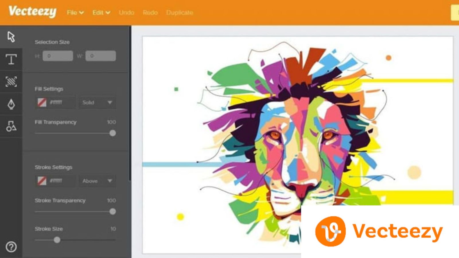Click the Vecteezy logo in the header
This screenshot has width=459, height=258.
coord(32,12)
